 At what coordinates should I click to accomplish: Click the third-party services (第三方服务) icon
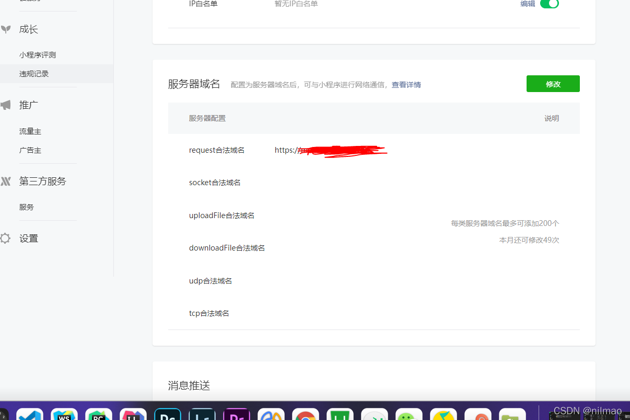point(5,181)
